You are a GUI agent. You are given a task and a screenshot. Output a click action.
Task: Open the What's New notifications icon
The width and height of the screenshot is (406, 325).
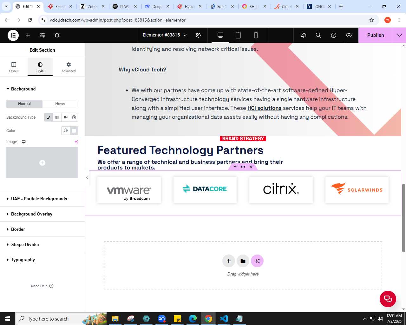point(304,35)
